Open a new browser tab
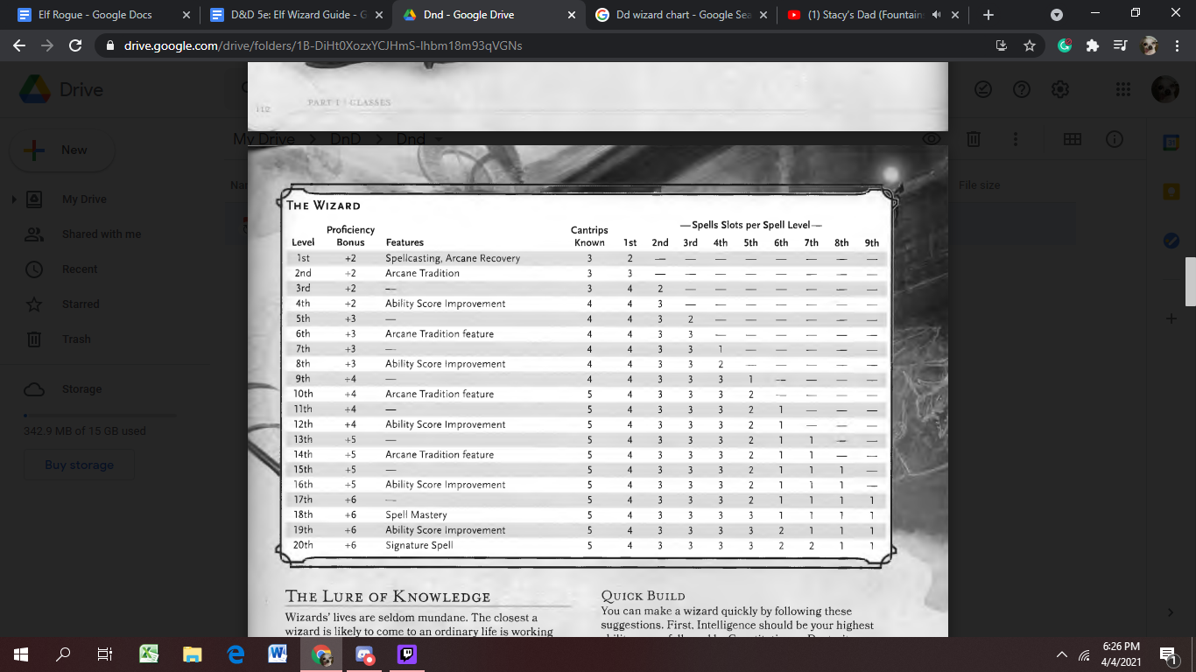The width and height of the screenshot is (1196, 672). 988,15
